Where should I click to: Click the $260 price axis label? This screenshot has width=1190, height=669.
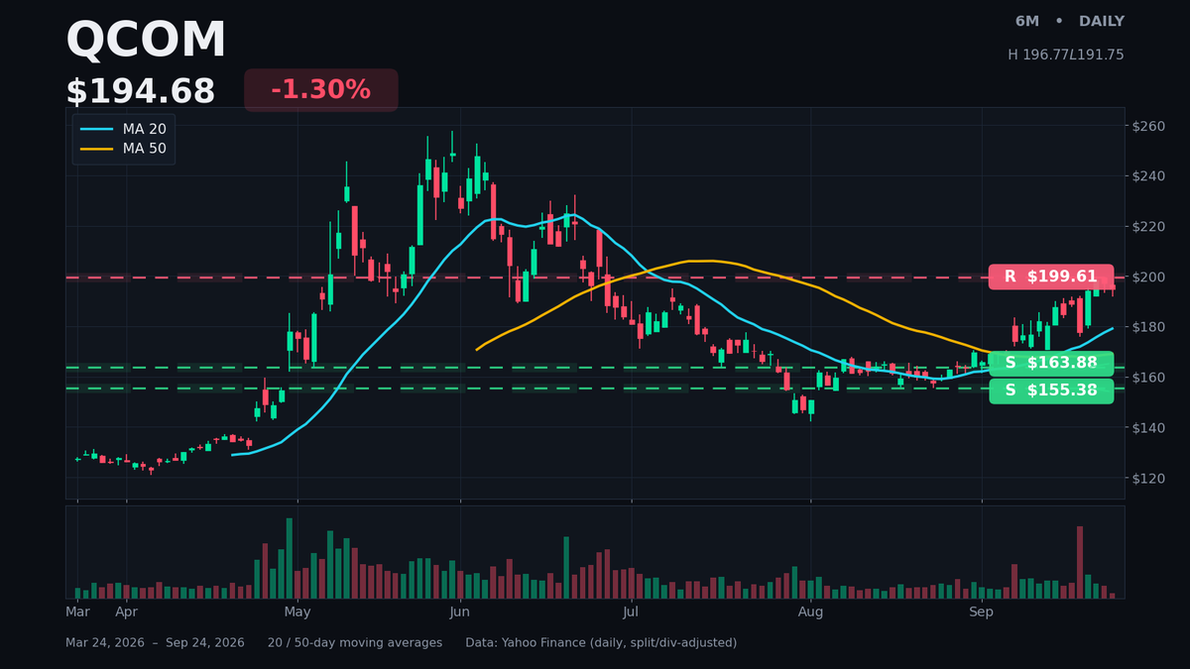pos(1148,126)
